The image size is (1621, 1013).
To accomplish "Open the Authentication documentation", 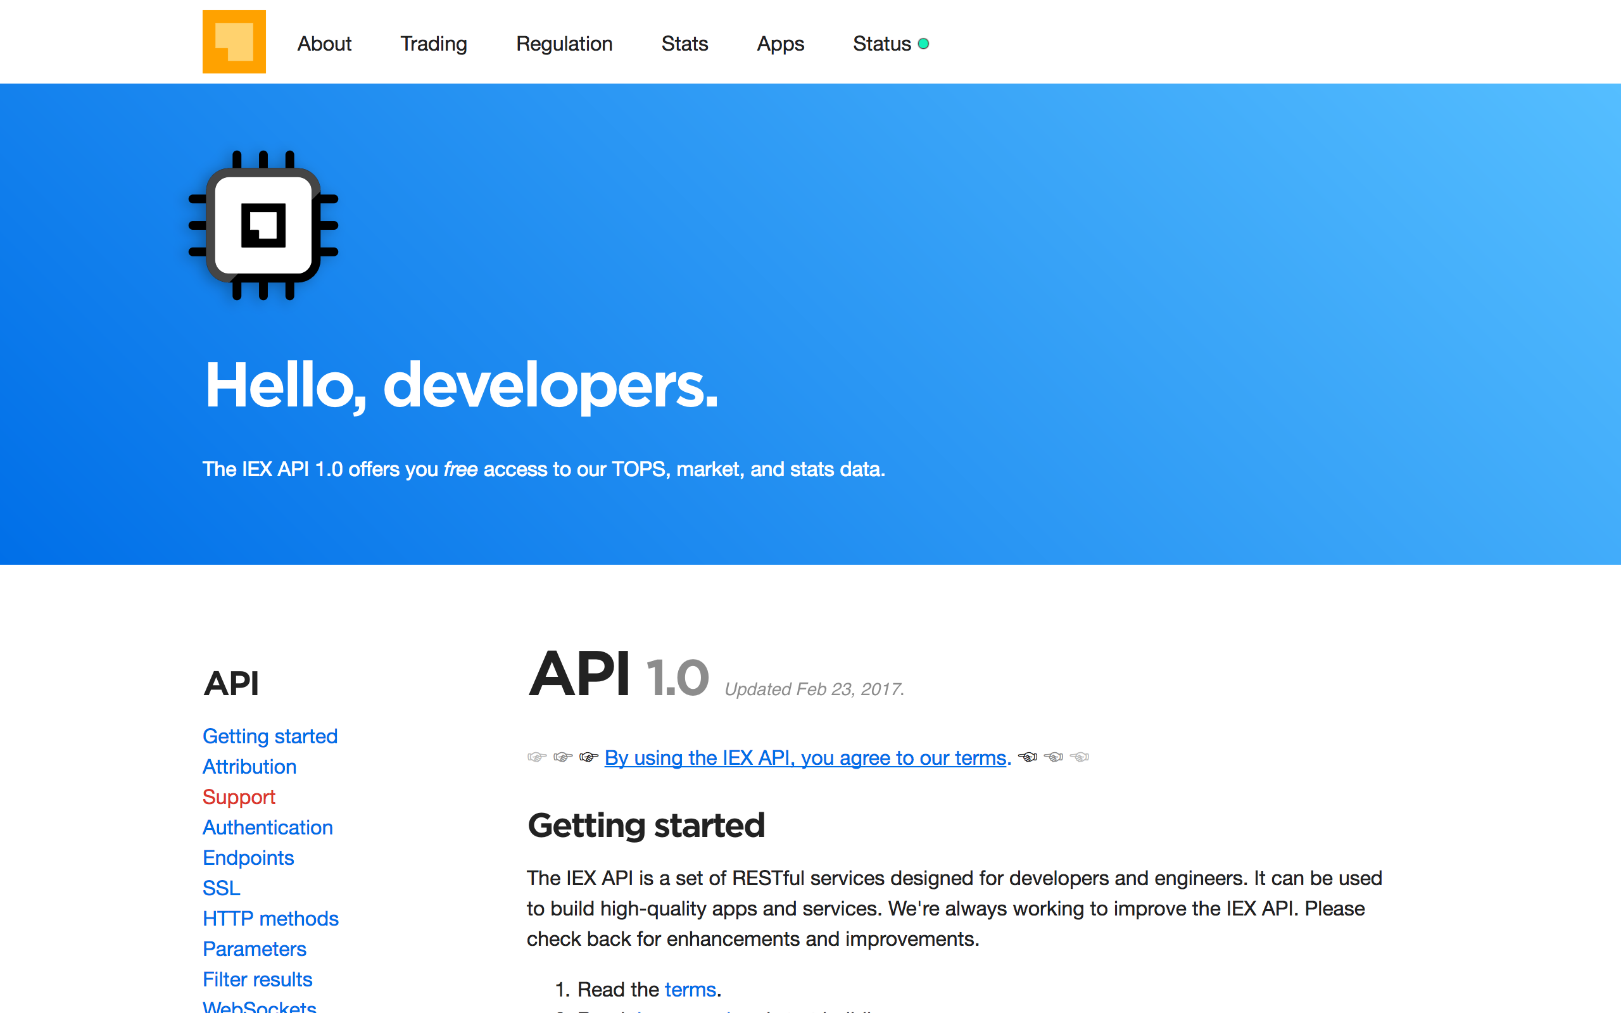I will [x=267, y=827].
